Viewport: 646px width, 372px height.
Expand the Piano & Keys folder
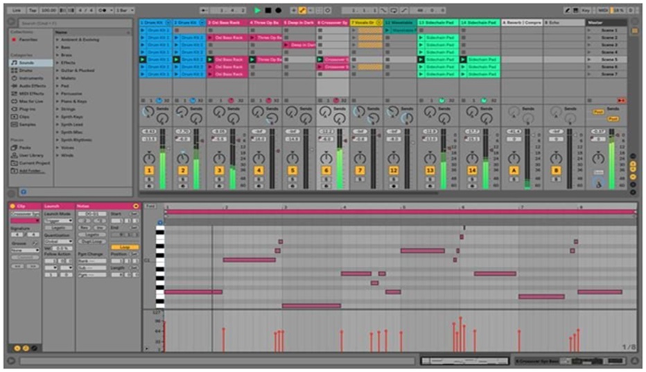click(58, 101)
